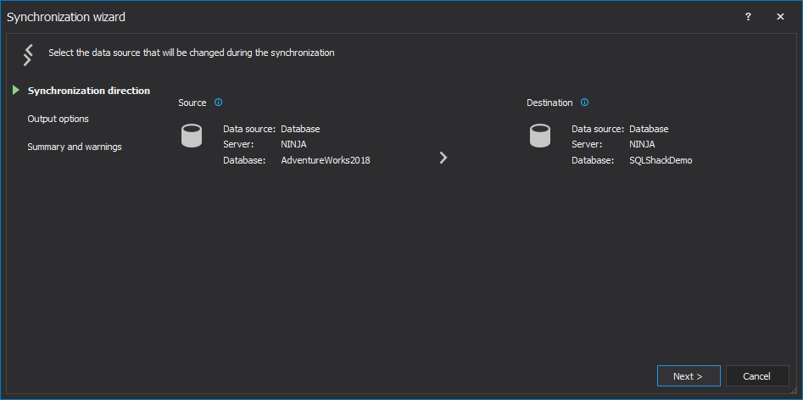803x400 pixels.
Task: Switch to Summary and warnings step
Action: tap(74, 147)
